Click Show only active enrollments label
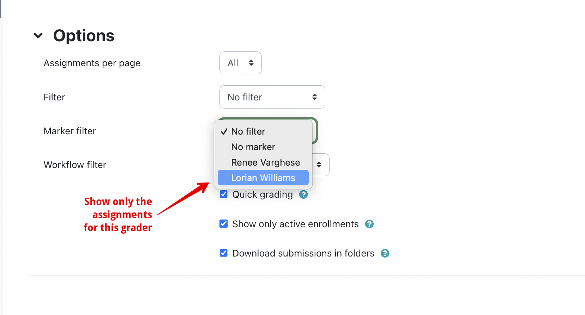585x315 pixels. click(295, 224)
